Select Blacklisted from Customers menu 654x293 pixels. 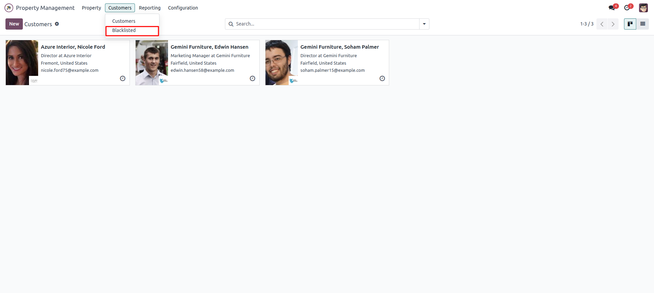coord(124,30)
